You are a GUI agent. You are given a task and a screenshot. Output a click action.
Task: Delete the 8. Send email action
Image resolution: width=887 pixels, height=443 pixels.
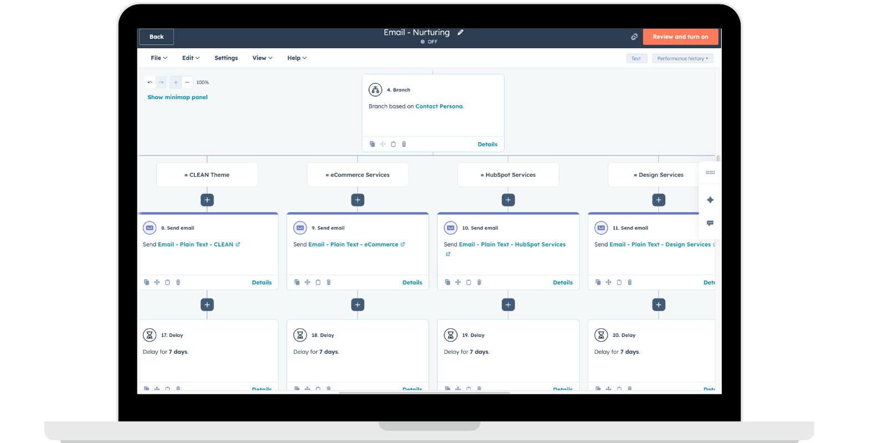[x=178, y=282]
